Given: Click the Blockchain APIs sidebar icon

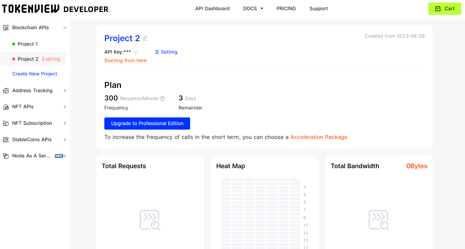Looking at the screenshot, I should tap(6, 28).
